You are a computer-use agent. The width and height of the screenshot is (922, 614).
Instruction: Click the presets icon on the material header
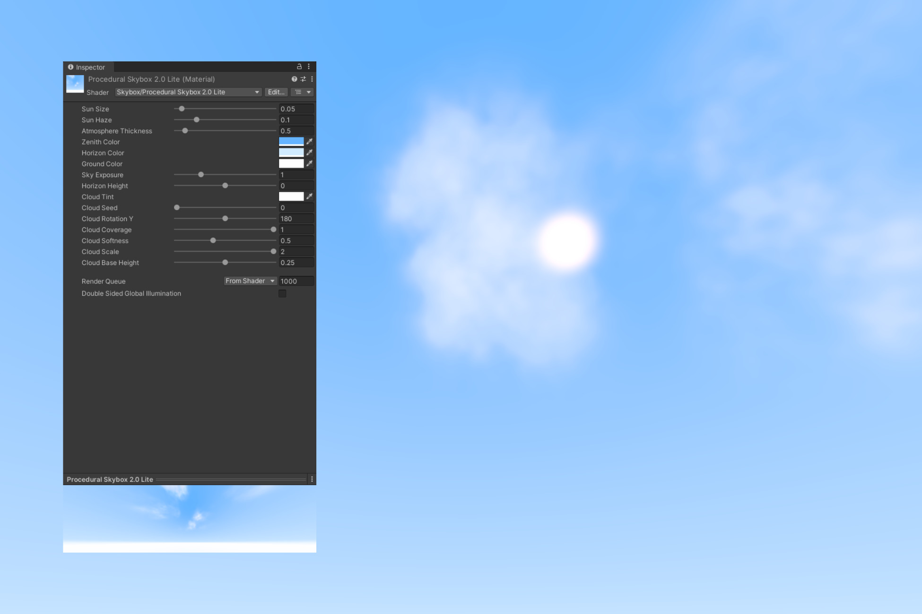[303, 79]
